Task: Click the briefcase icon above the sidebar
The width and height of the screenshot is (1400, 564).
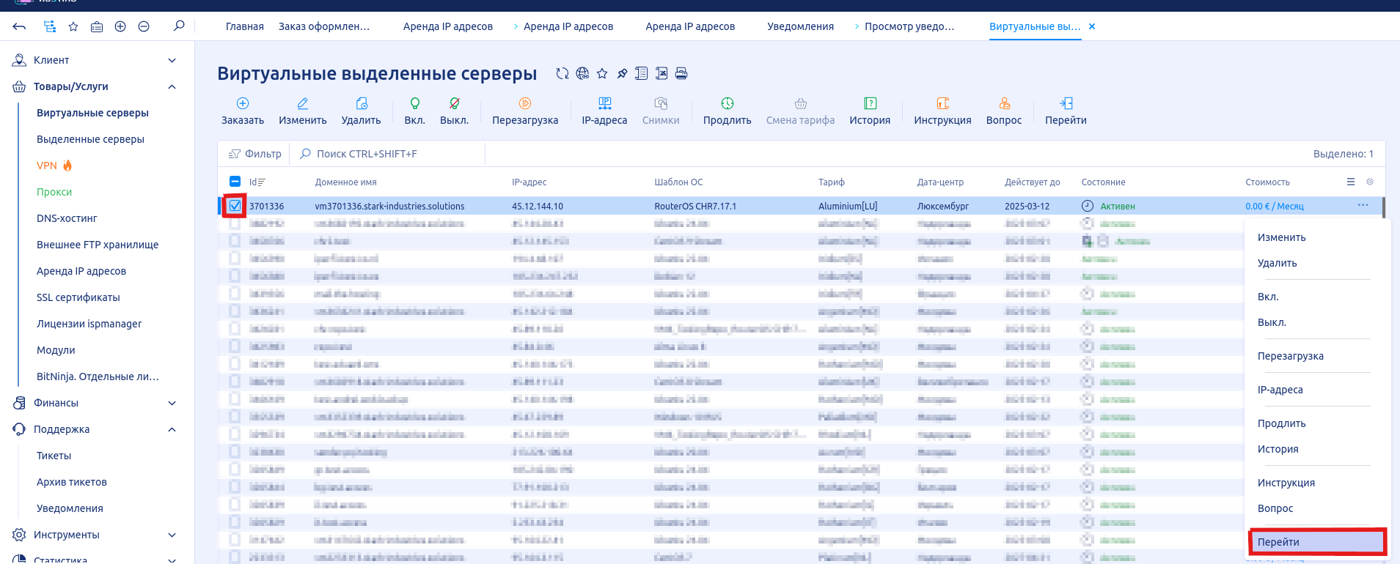Action: tap(97, 26)
